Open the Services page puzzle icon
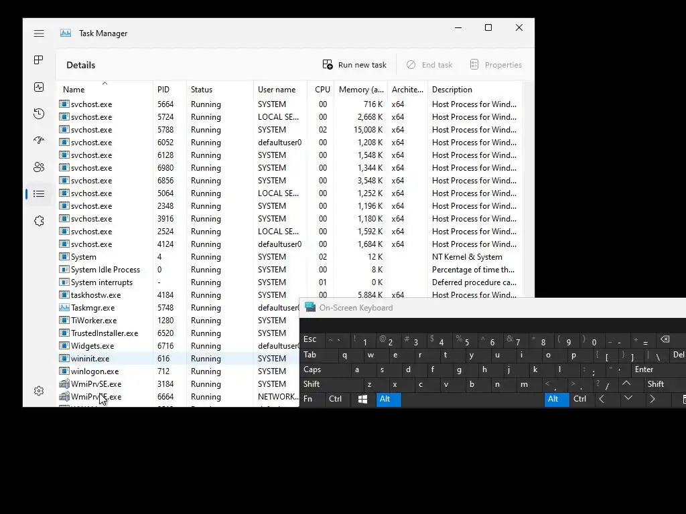Screen dimensions: 686x514 pos(39,221)
